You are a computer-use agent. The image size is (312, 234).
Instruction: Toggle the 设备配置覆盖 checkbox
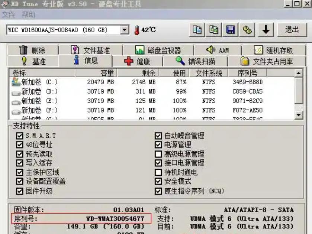coord(19,181)
